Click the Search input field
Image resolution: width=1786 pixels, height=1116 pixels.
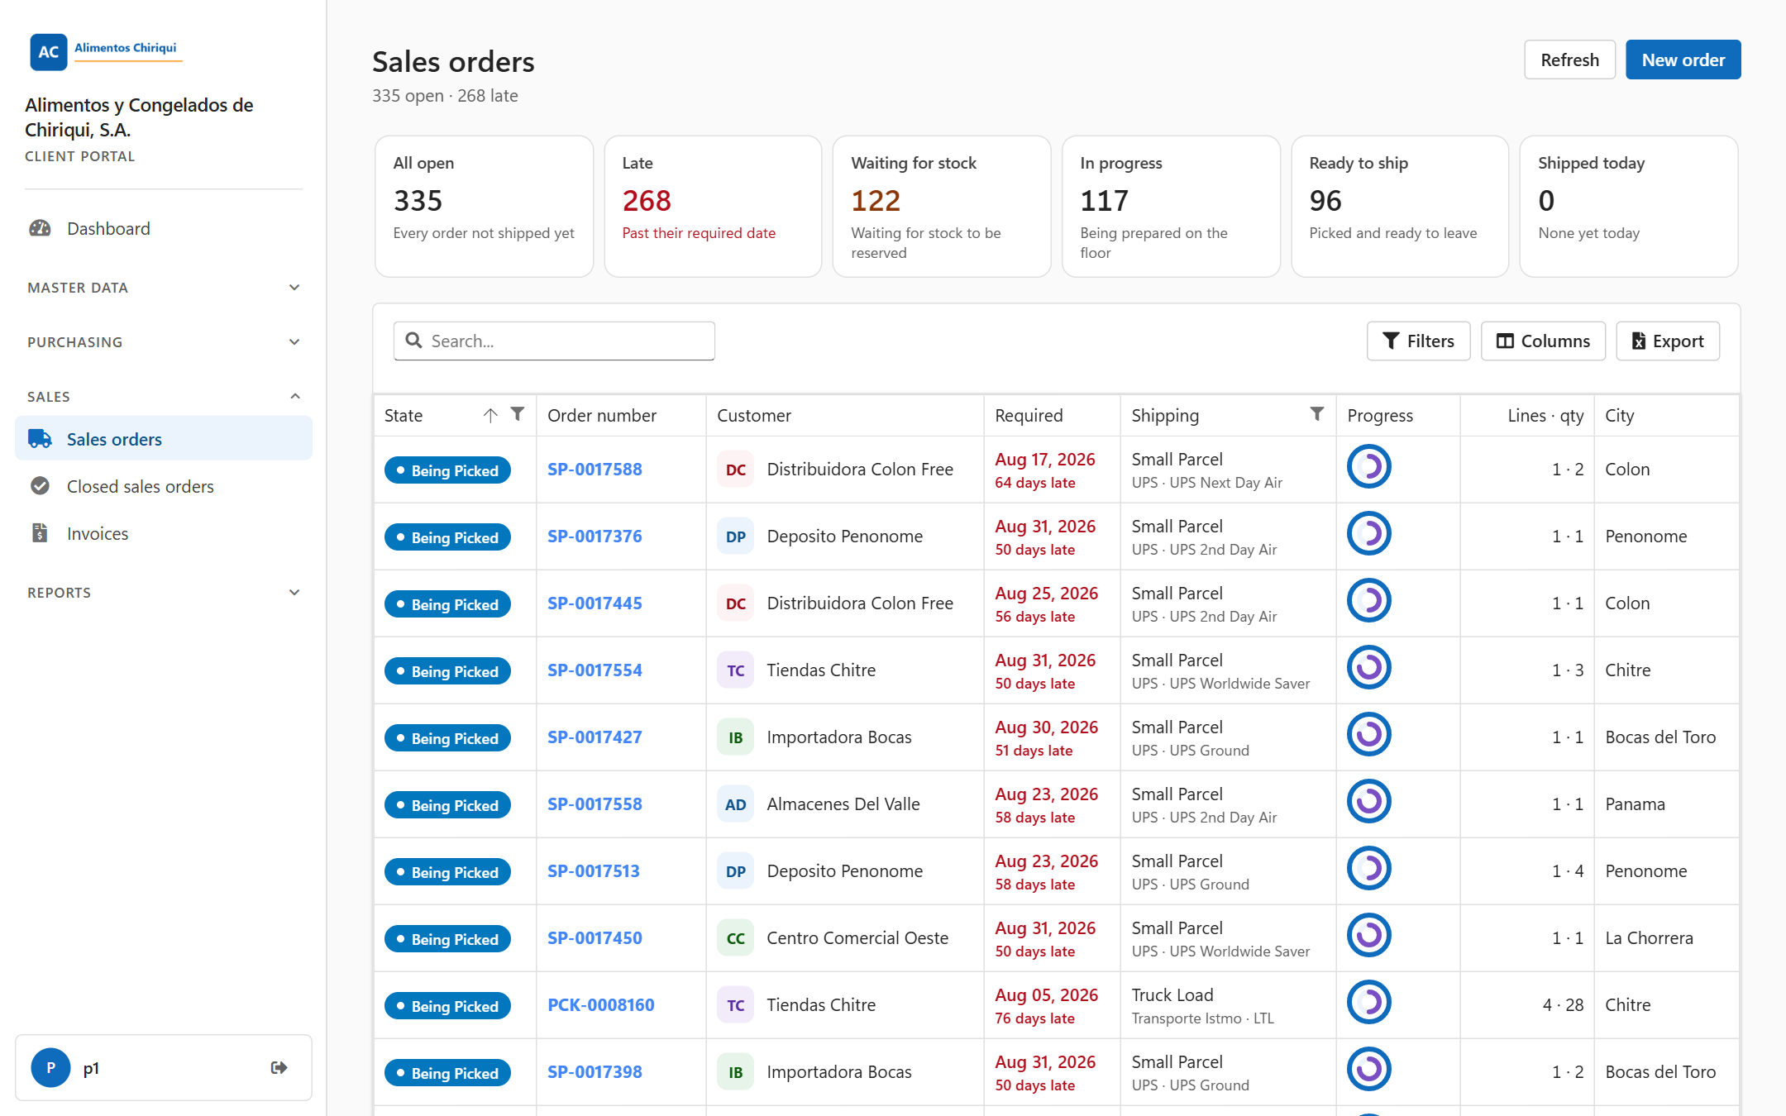pyautogui.click(x=554, y=341)
